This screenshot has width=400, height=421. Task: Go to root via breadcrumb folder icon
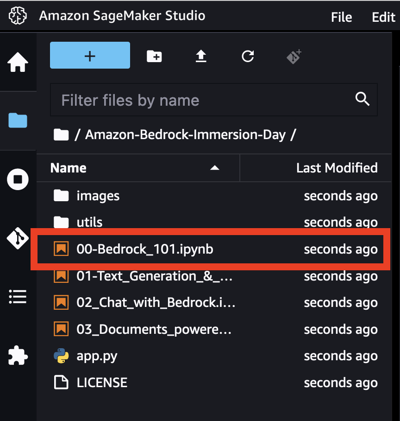pyautogui.click(x=61, y=134)
